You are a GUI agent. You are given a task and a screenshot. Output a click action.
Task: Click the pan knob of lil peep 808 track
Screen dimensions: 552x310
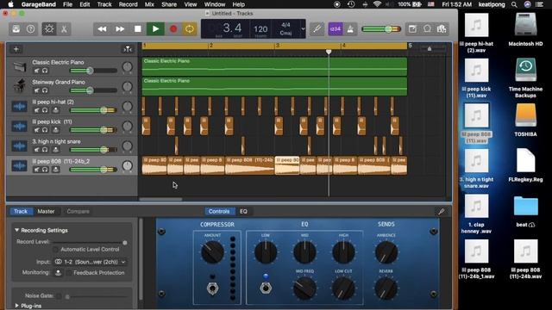(127, 165)
